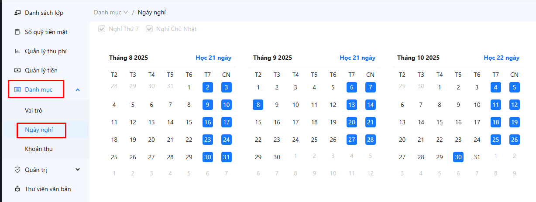Click Học 22 ngày for Tháng 10
The image size is (536, 202).
tap(502, 58)
